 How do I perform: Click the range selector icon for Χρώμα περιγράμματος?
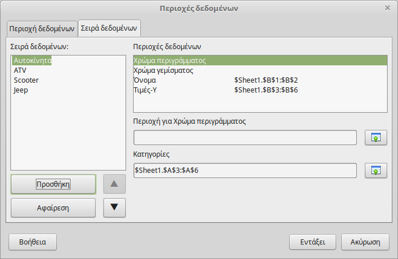click(376, 138)
